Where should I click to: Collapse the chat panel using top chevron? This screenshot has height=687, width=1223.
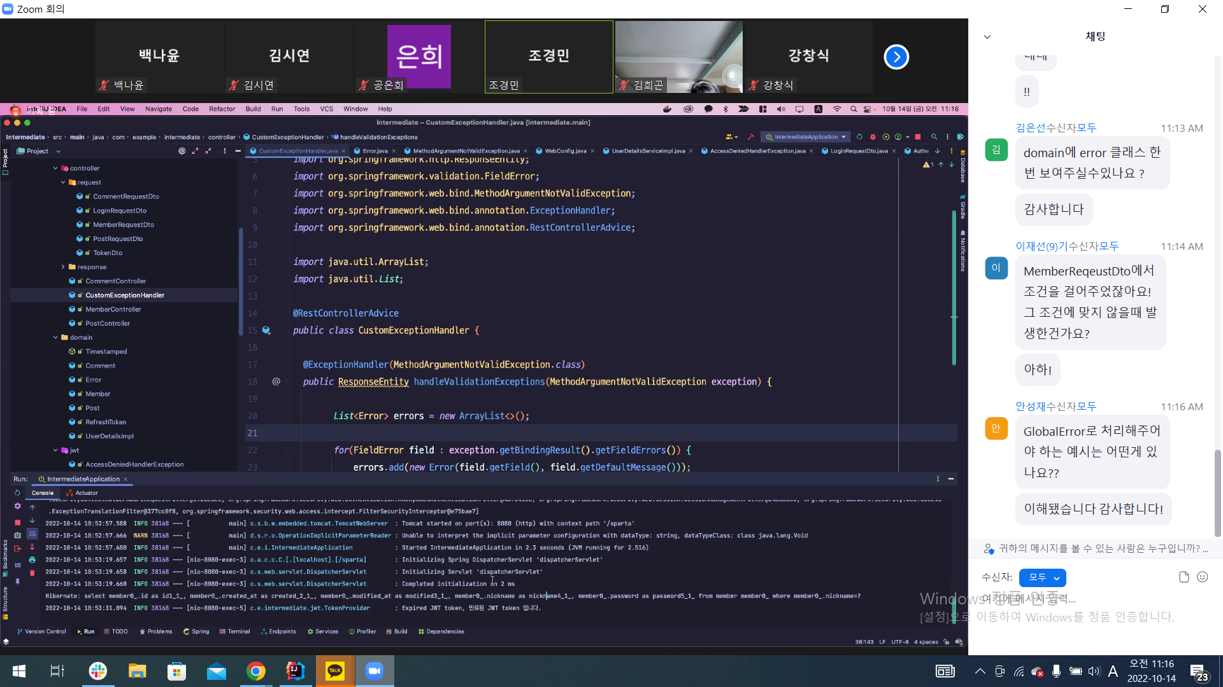pos(987,37)
